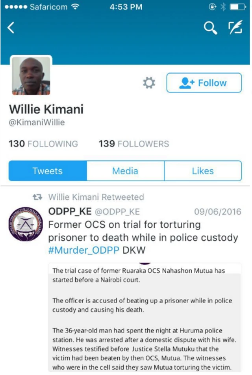
Task: Switch to the Media tab
Action: point(125,171)
